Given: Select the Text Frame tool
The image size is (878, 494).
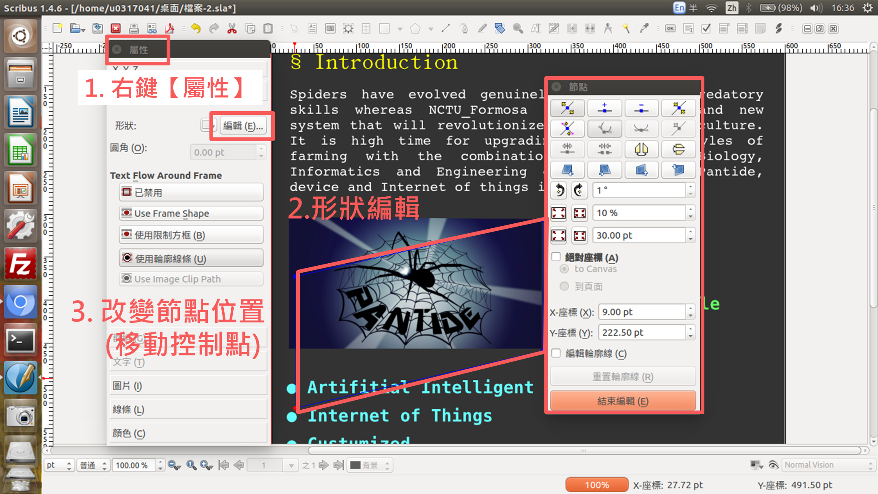Looking at the screenshot, I should coord(312,28).
